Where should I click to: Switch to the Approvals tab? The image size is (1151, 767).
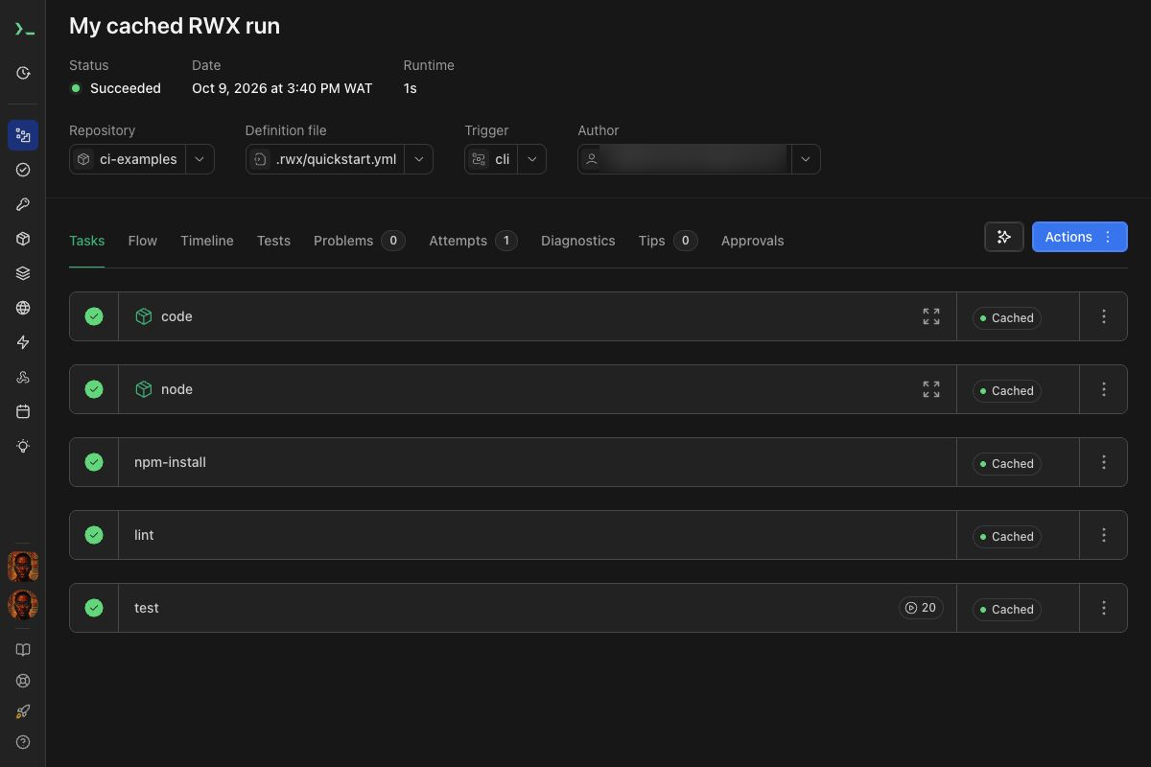point(753,241)
